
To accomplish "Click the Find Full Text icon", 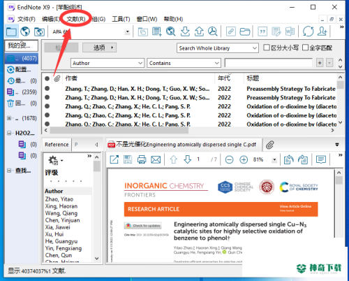I will [x=213, y=31].
